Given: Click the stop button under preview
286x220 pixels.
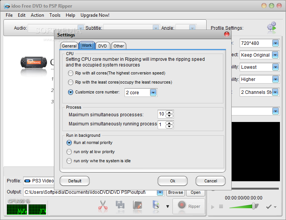Looking at the screenshot, I should coord(221,206).
